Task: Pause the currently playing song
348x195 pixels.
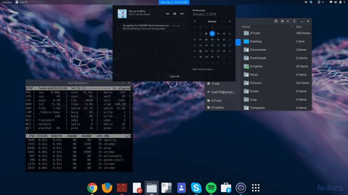Action: coord(174,14)
